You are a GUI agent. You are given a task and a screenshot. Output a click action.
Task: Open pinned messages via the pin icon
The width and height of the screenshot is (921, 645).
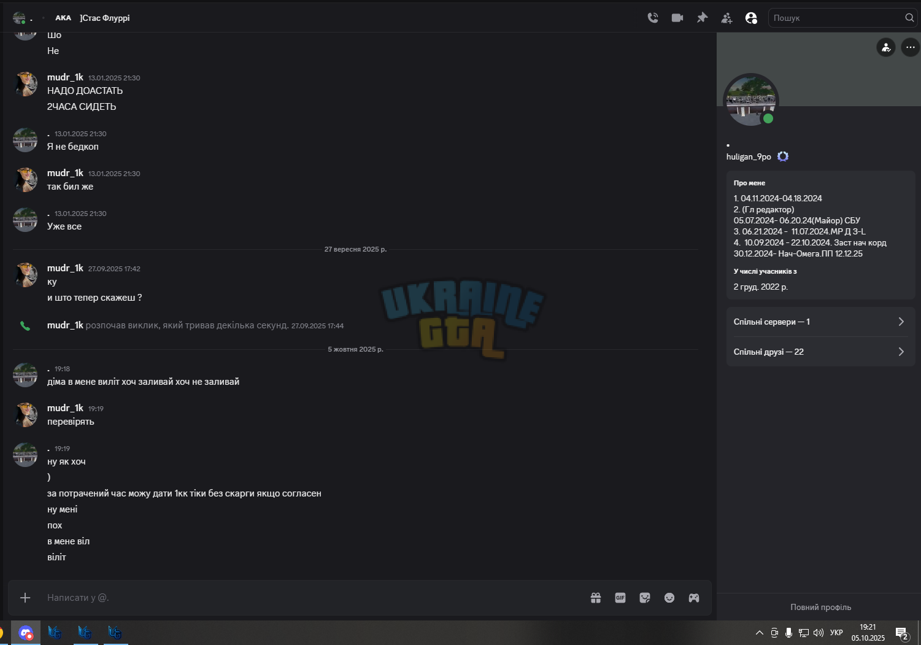coord(702,18)
